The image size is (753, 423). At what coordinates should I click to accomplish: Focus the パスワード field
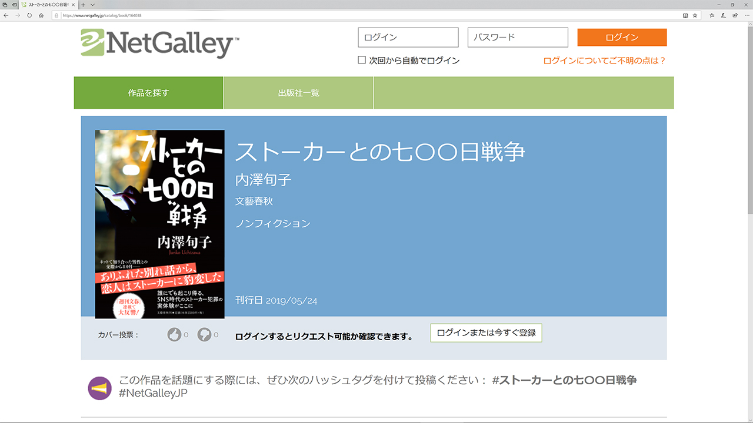coord(518,37)
